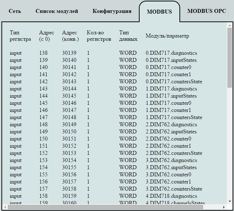Select the MODBUS tab
The image size is (234, 211).
click(x=159, y=11)
